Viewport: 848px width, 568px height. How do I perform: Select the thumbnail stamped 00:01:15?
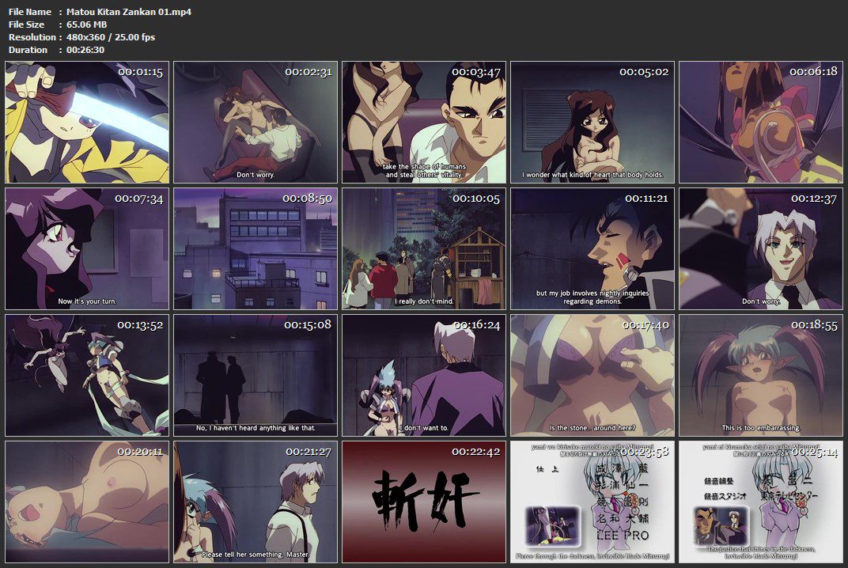pyautogui.click(x=87, y=123)
